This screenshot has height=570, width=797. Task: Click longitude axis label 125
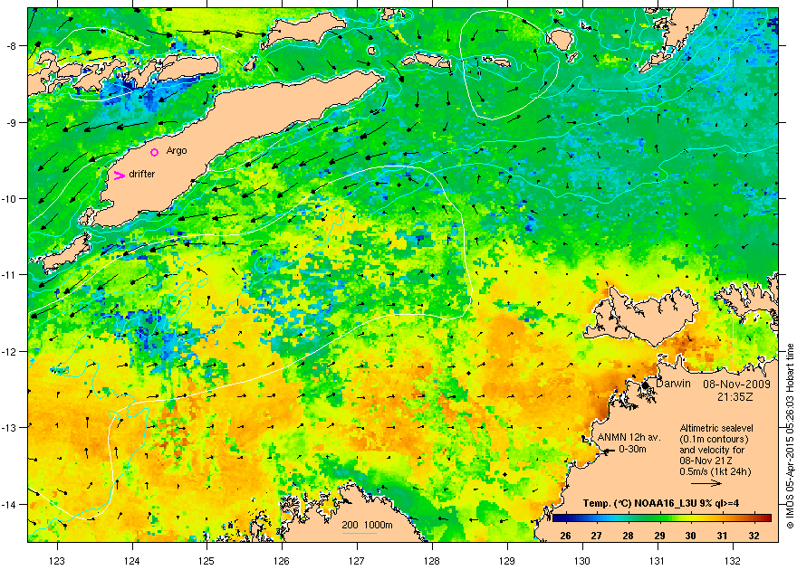pos(206,561)
